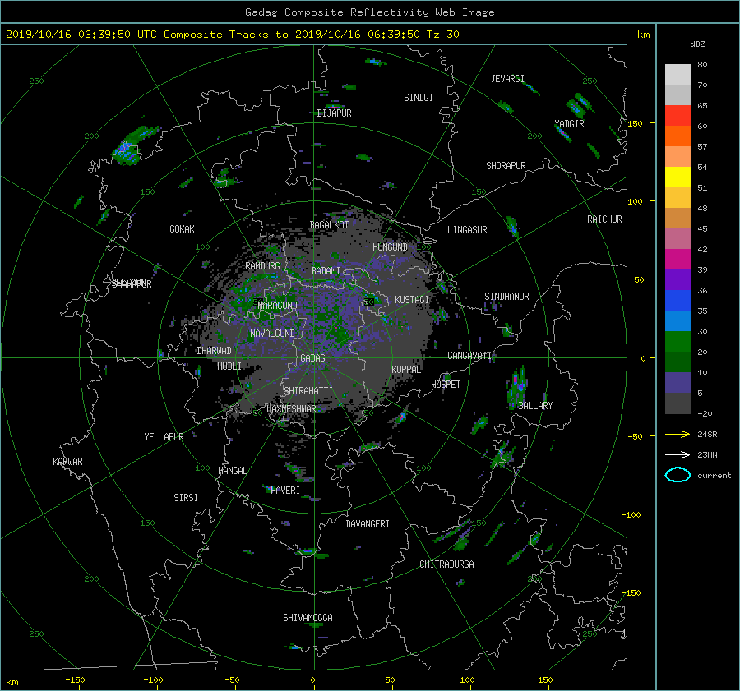Click the HOSPET label

click(x=446, y=385)
